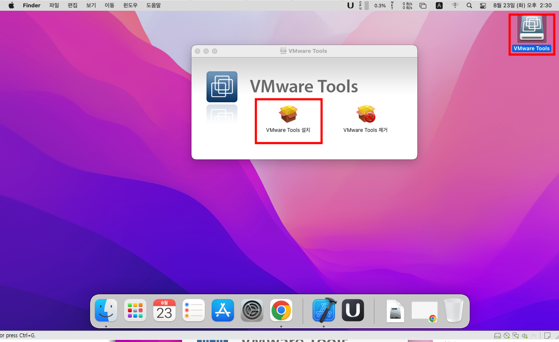Open the black U app in Dock
Screen dimensions: 559x342
(x=353, y=310)
